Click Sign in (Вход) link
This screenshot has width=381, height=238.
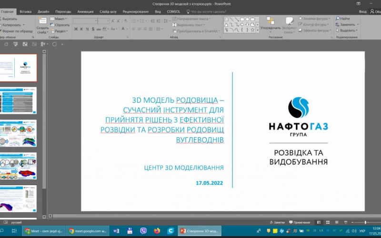click(x=362, y=11)
